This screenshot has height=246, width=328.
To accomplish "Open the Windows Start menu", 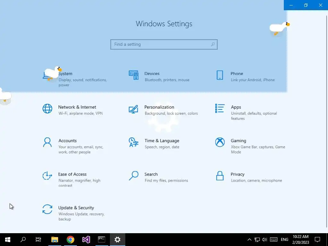I will [8, 240].
